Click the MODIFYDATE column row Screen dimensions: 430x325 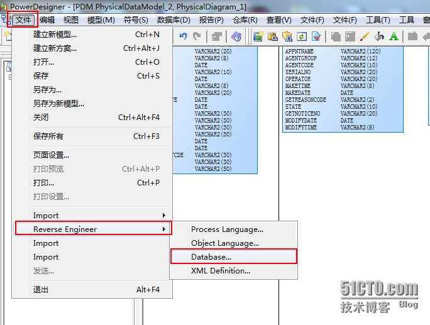(x=343, y=121)
